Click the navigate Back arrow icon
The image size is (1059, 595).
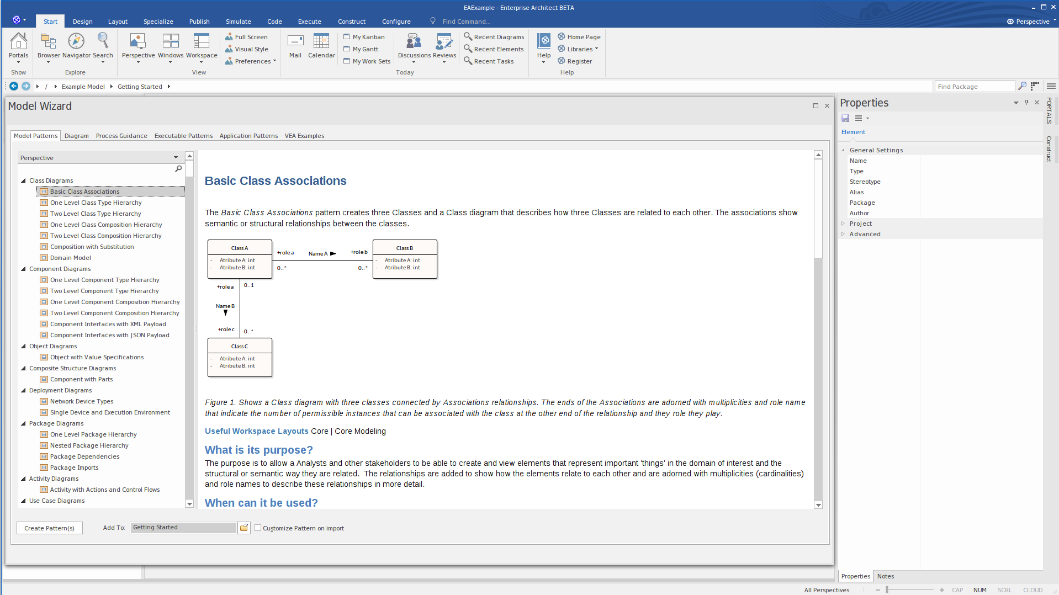[14, 86]
